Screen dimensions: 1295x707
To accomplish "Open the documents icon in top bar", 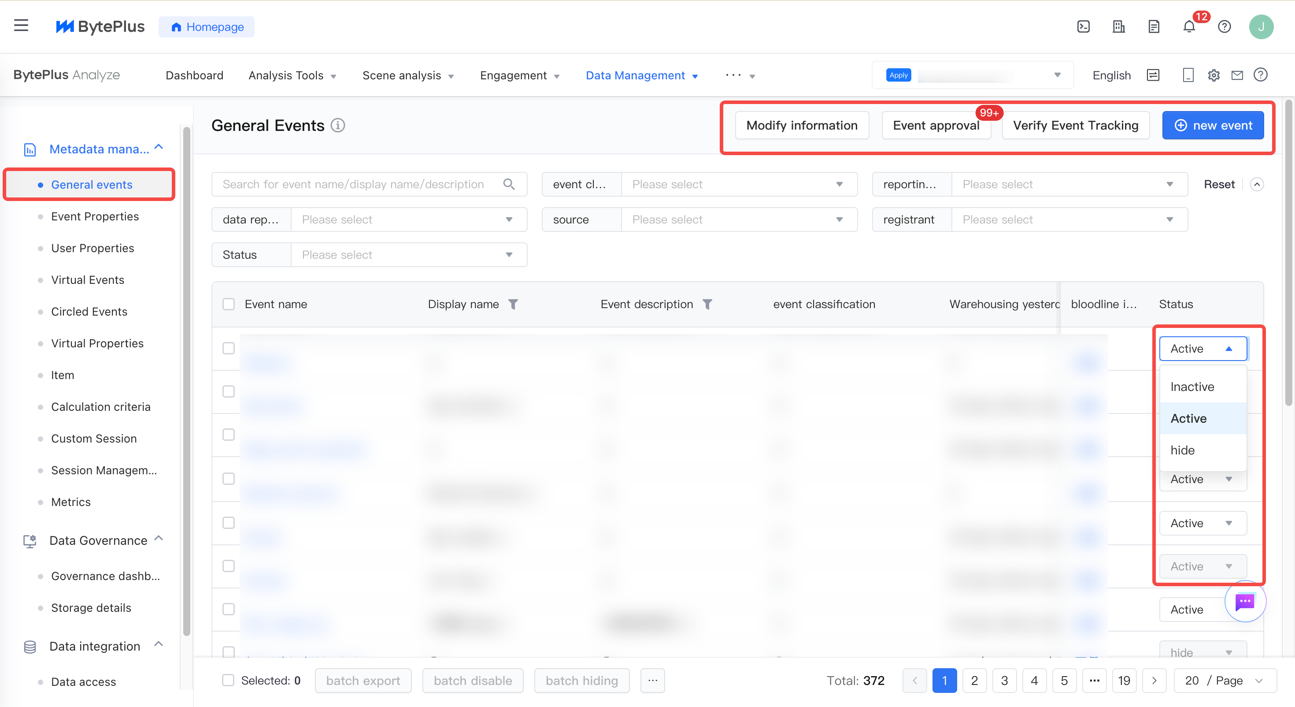I will 1154,27.
